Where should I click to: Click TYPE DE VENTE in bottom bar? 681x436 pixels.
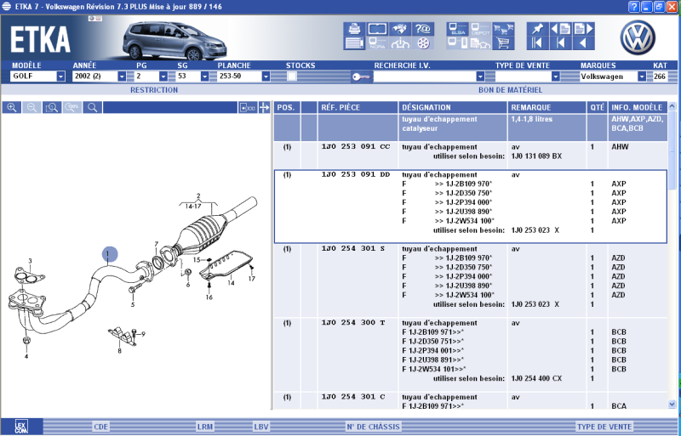604,427
